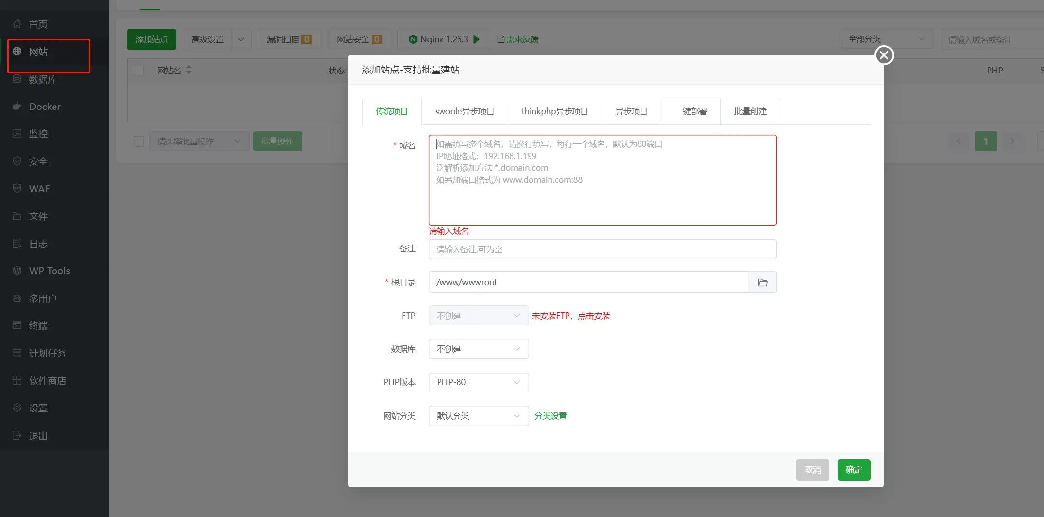Screen dimensions: 1044x517
Task: Click 未安装FTP，点击安装 link
Action: point(571,316)
